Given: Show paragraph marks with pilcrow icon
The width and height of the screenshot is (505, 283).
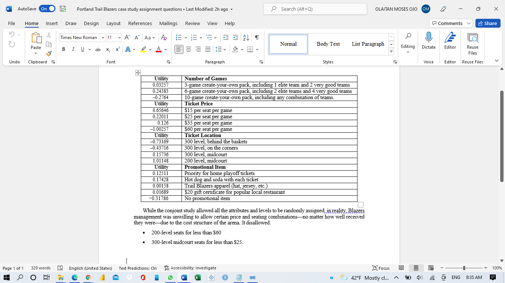Looking at the screenshot, I should 257,38.
